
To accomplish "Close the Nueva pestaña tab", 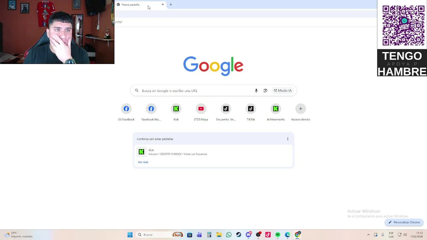I will pos(163,5).
